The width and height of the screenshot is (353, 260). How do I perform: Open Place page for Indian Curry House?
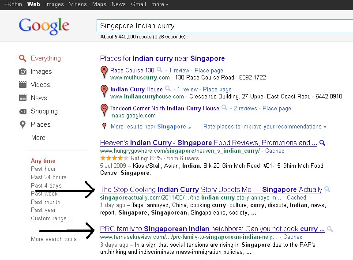(217, 90)
